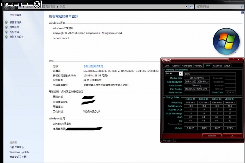Open Remote settings link in sidebar
This screenshot has height=163, width=245.
pyautogui.click(x=14, y=27)
